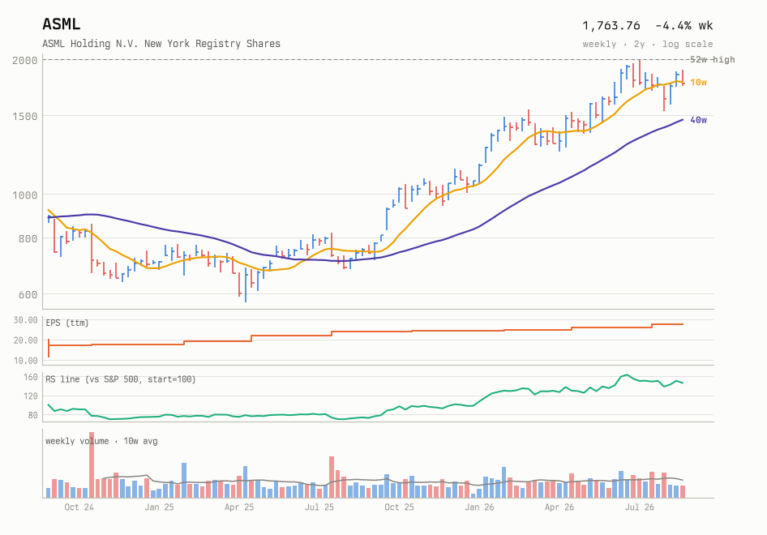Click the 'Jul 26' date axis label

coord(640,507)
